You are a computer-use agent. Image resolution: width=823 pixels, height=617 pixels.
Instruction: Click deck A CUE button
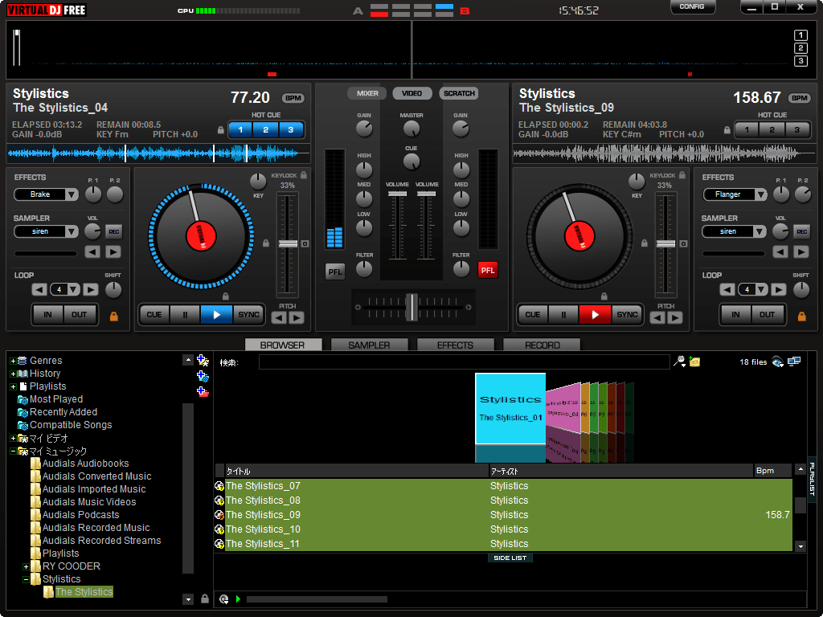[154, 315]
